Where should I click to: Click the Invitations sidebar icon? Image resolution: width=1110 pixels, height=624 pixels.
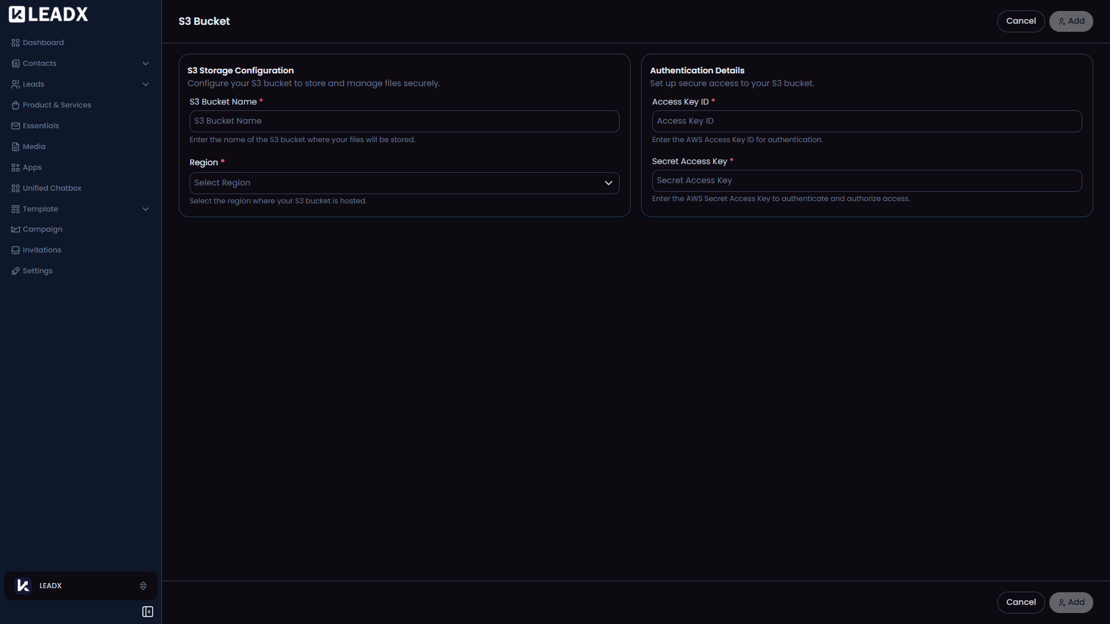coord(15,250)
